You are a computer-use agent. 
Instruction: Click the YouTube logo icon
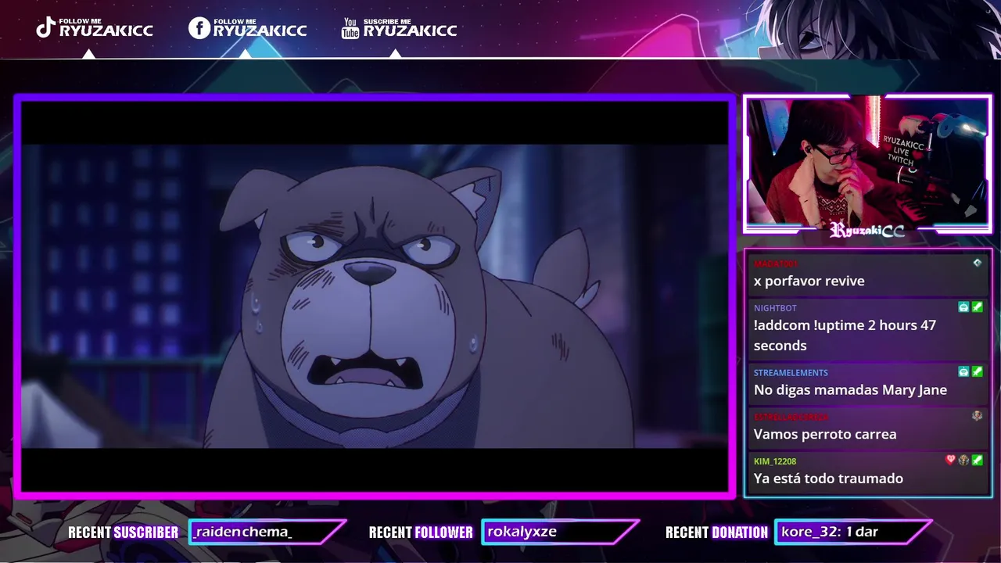pyautogui.click(x=350, y=28)
